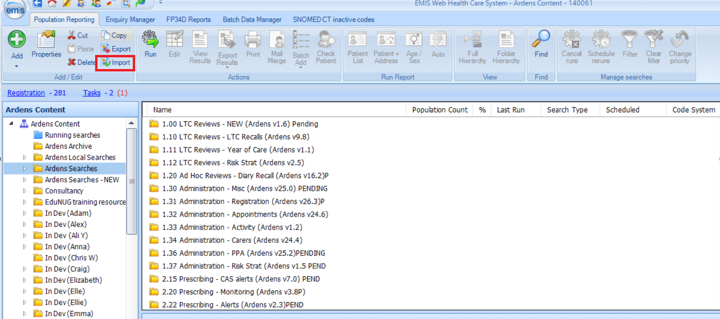Open the FP34D Reports tab
Viewport: 720px width, 319px height.
pos(188,20)
